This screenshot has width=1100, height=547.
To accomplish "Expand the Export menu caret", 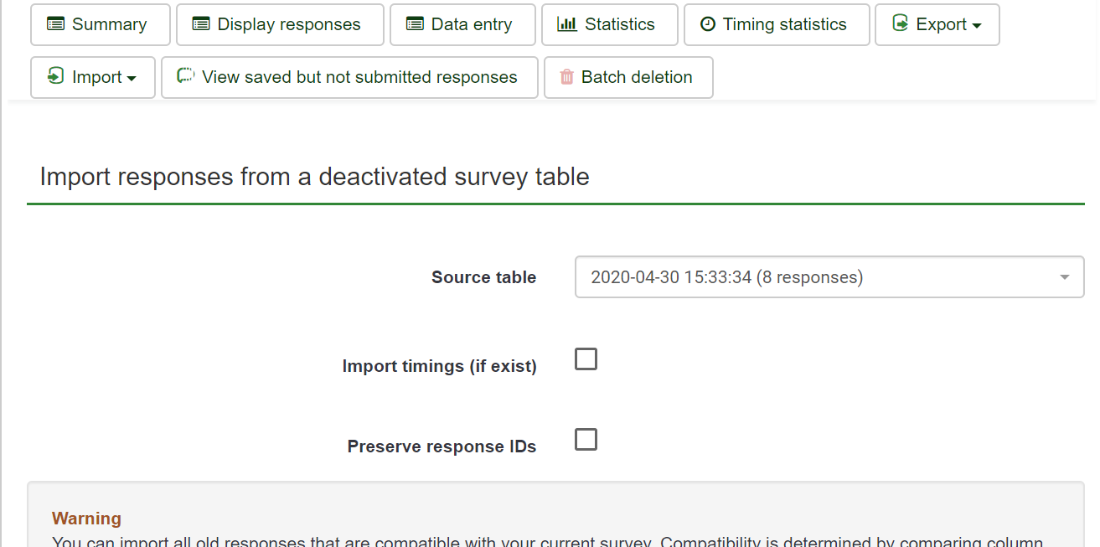I will (x=977, y=26).
